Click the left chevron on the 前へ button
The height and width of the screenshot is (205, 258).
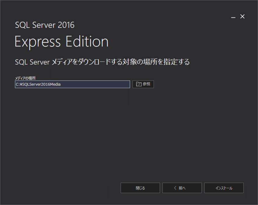click(x=175, y=188)
